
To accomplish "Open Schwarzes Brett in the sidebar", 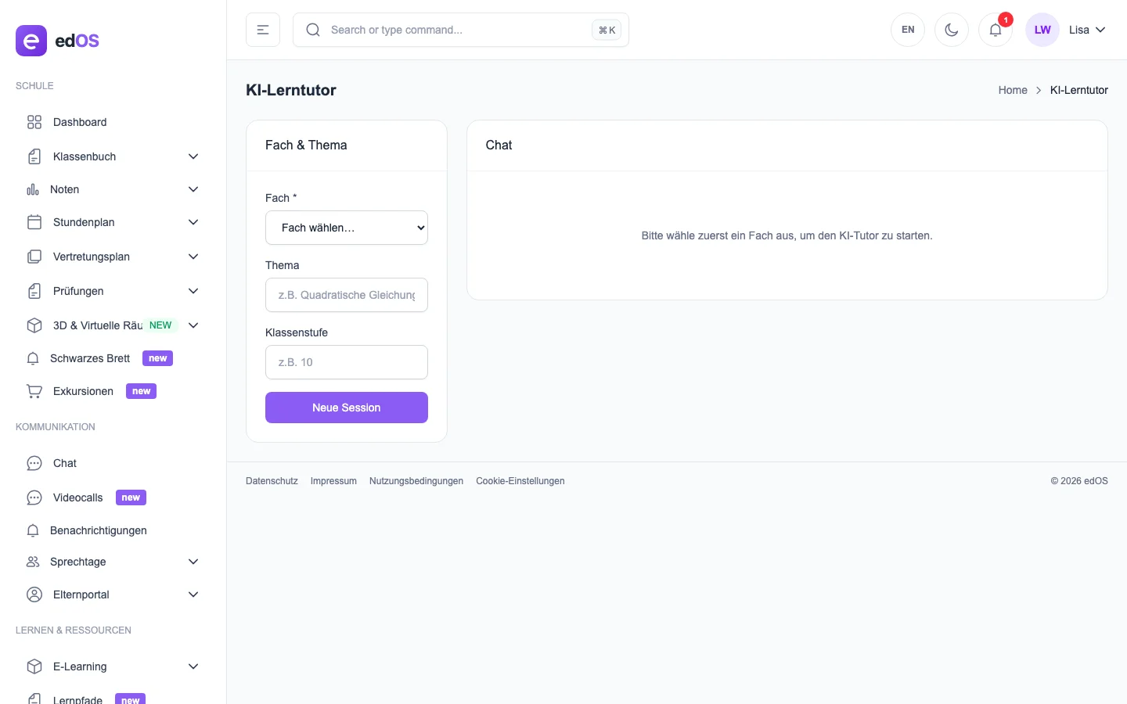I will tap(90, 358).
